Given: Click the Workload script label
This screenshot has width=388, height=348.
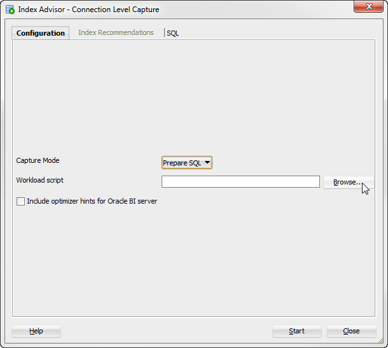Looking at the screenshot, I should pos(40,180).
